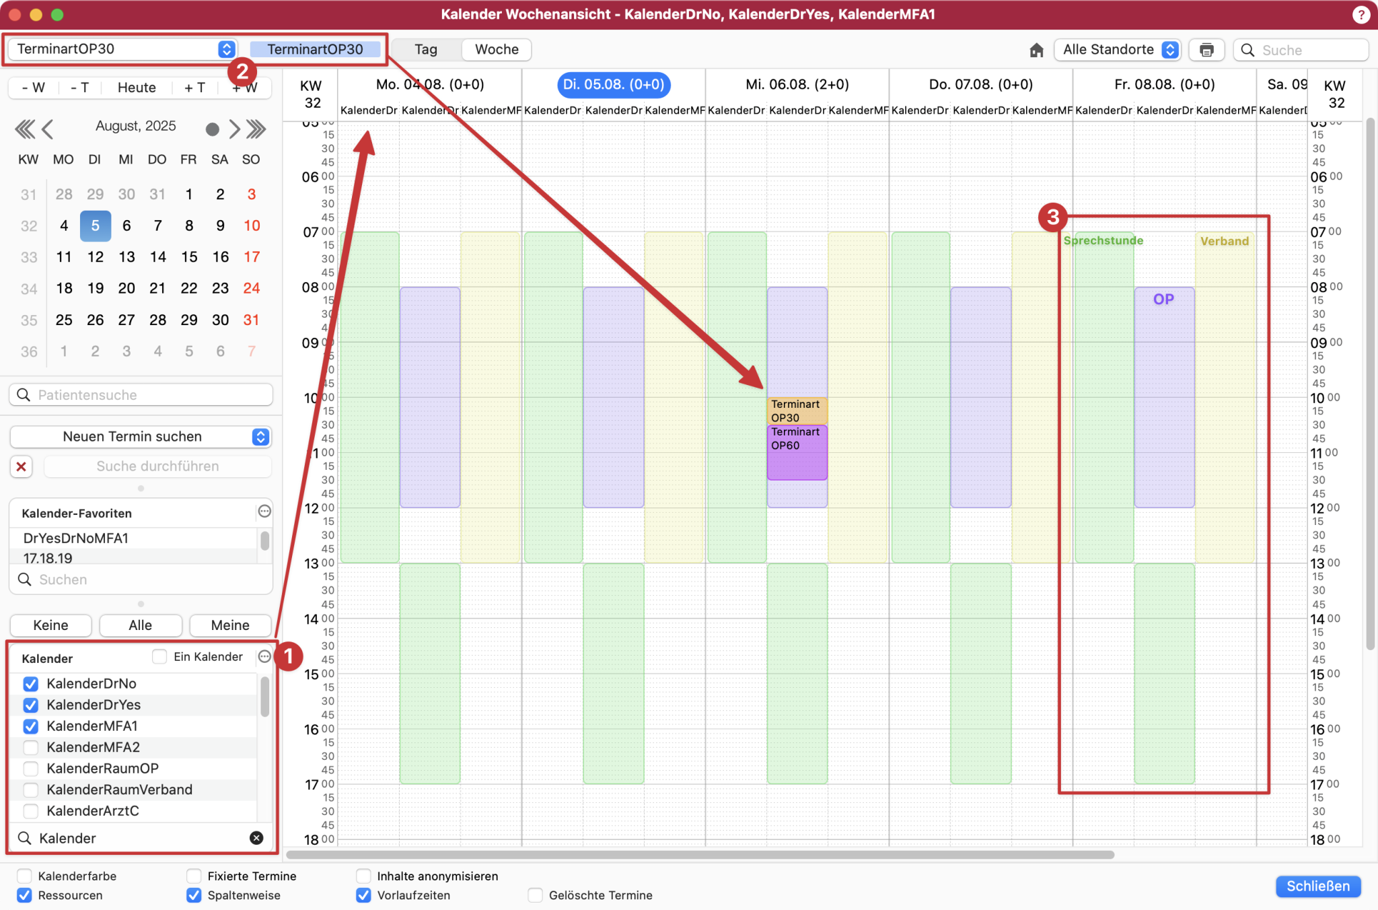Clear the Kalender filter text
The image size is (1378, 910).
256,838
